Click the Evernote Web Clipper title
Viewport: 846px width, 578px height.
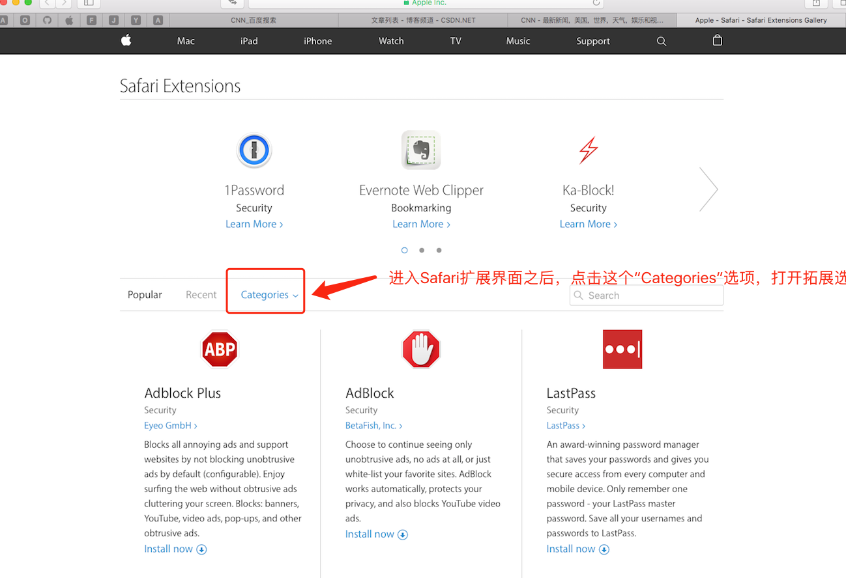click(x=421, y=190)
